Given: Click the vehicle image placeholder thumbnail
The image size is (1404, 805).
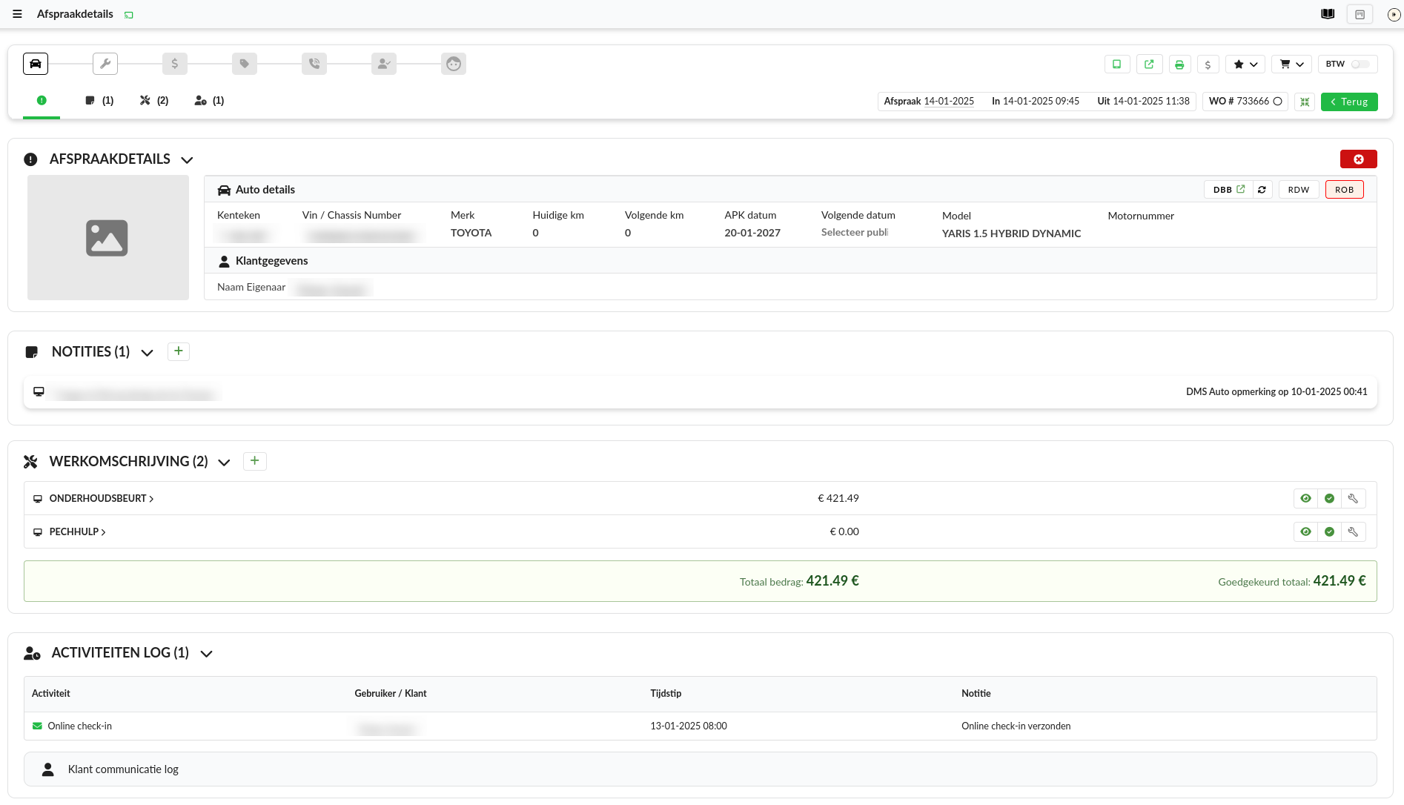Looking at the screenshot, I should (x=108, y=238).
